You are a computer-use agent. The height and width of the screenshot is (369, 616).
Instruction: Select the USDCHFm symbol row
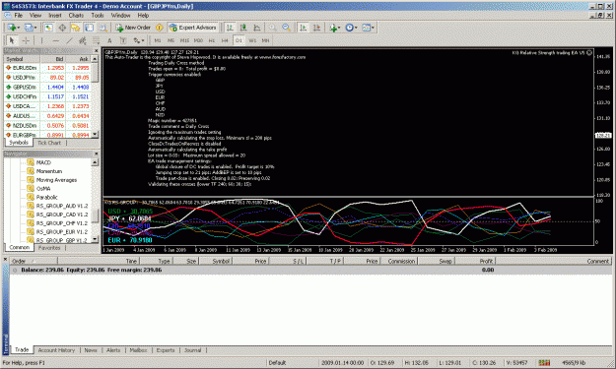click(x=47, y=96)
